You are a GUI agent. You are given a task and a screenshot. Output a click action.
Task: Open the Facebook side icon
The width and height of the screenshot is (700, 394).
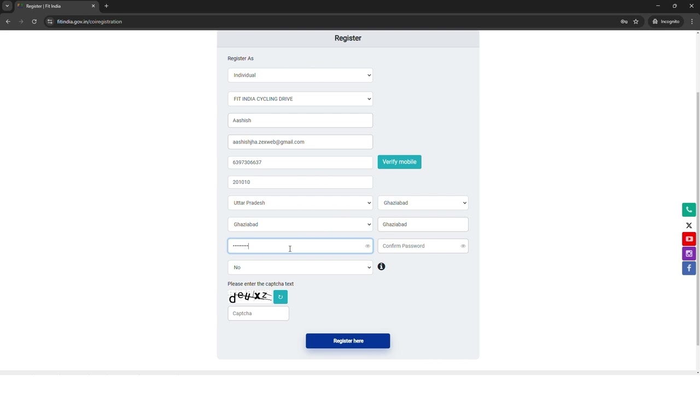pyautogui.click(x=689, y=268)
